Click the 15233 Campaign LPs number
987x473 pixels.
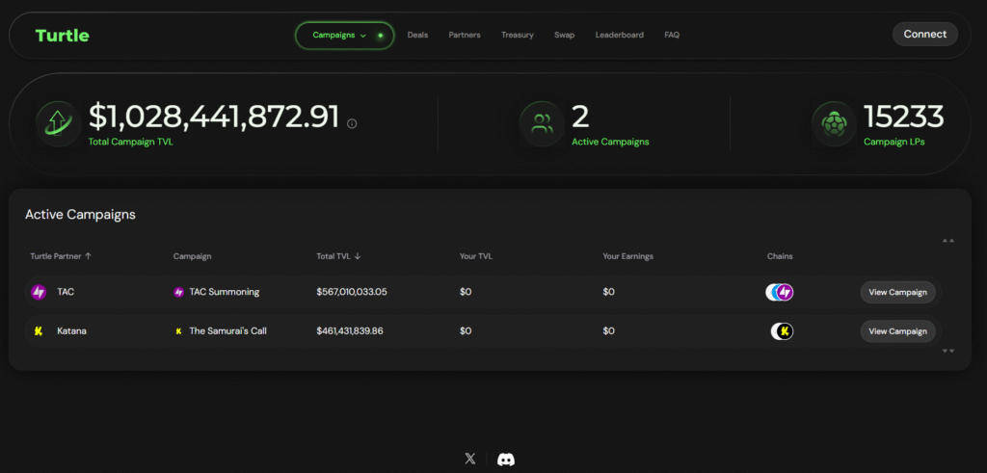(904, 117)
